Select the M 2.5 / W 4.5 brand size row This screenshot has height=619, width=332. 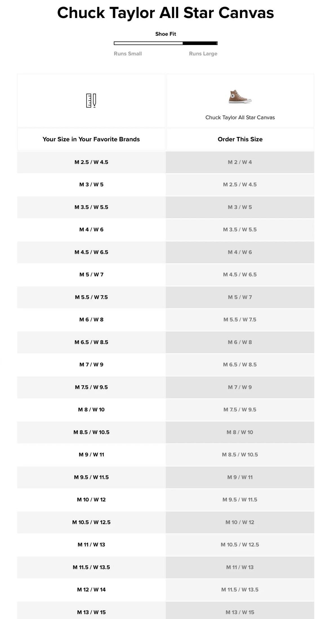pyautogui.click(x=91, y=162)
